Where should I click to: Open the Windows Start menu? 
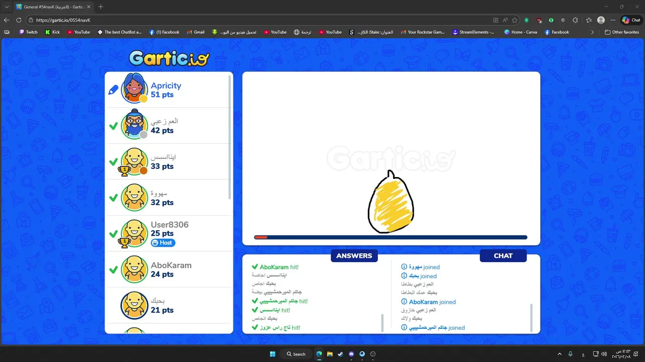pyautogui.click(x=273, y=354)
